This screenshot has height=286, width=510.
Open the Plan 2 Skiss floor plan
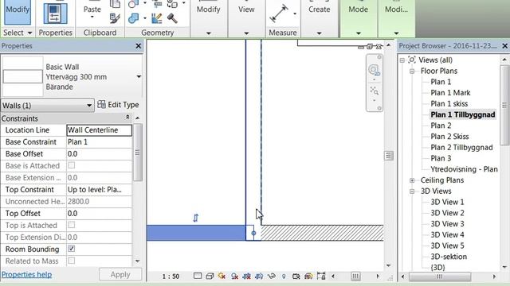[449, 136]
